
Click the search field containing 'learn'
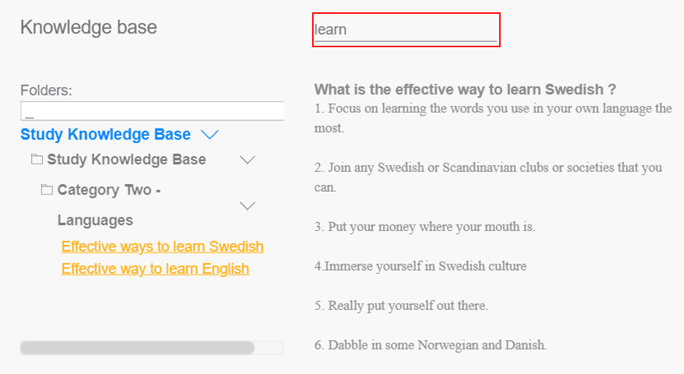click(406, 30)
